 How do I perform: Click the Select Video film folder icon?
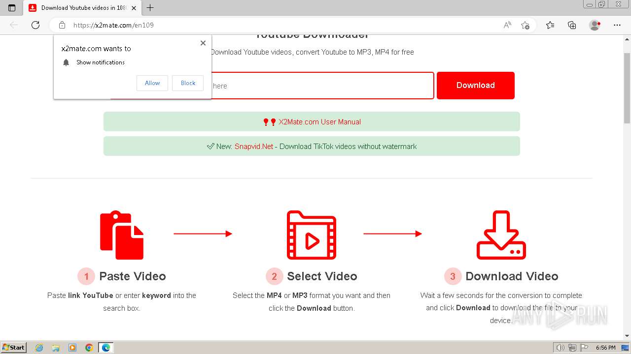(312, 235)
